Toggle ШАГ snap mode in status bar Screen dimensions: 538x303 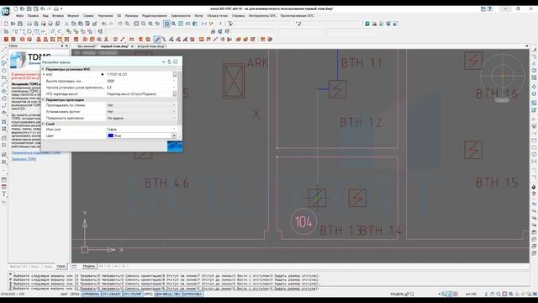pyautogui.click(x=65, y=294)
